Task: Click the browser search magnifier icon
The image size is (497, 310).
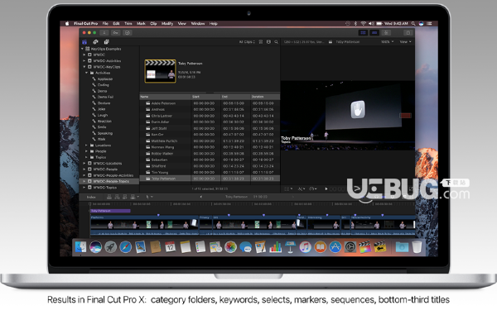Action: [277, 42]
